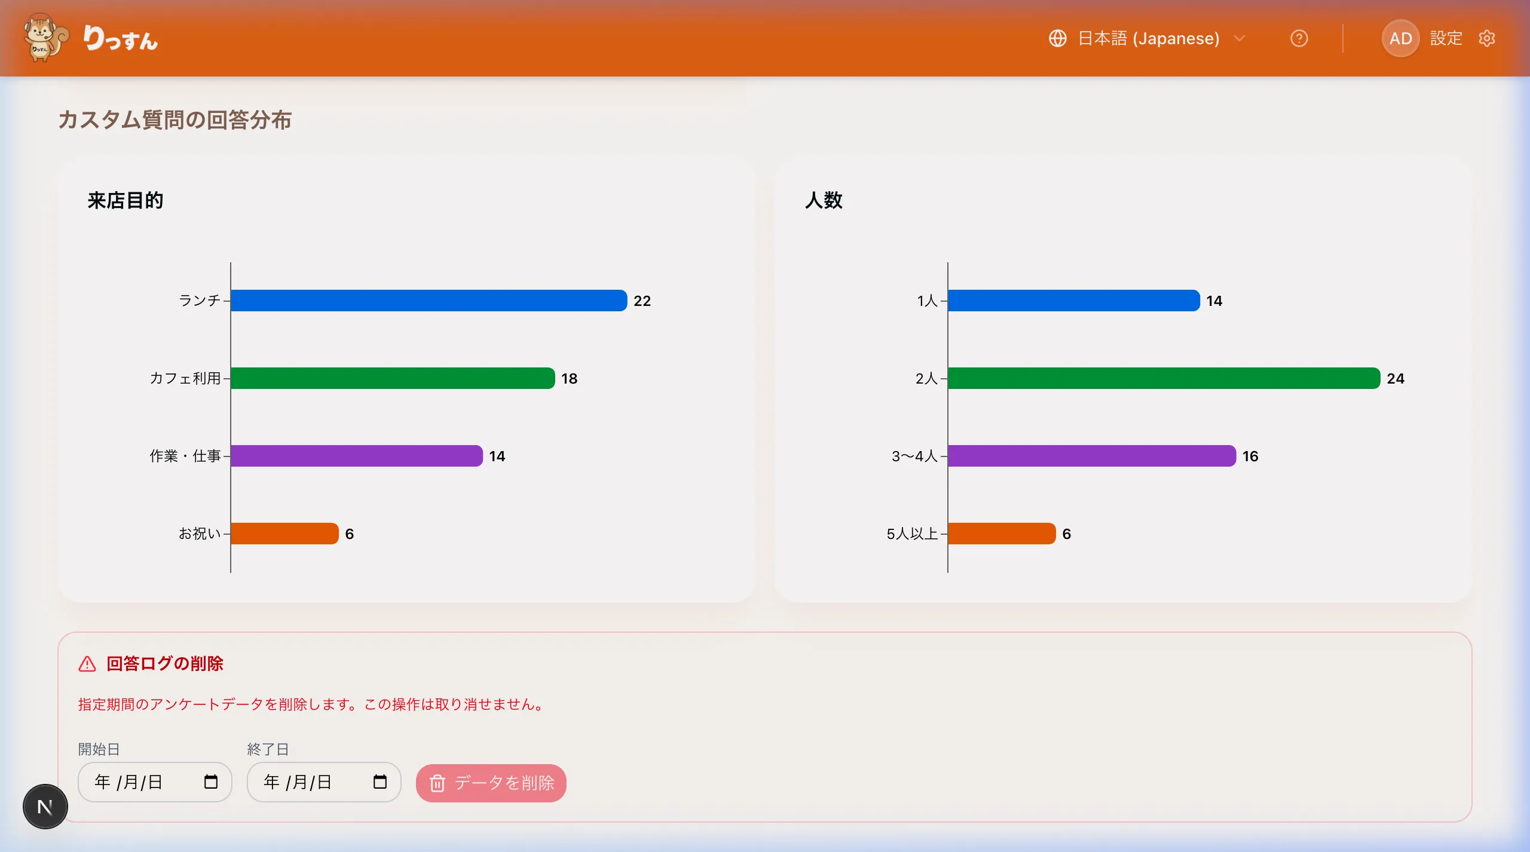Click the 作業・仕事 axis label

[x=185, y=456]
